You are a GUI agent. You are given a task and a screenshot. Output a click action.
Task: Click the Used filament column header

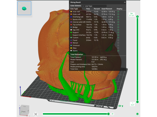[x=107, y=9]
